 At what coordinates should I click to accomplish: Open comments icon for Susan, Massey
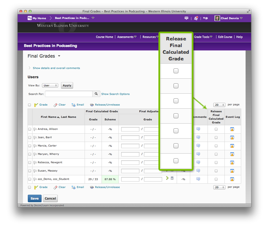[198, 171]
